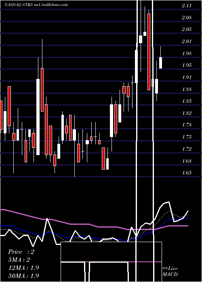Select the 2.05 price axis label
202x282 pixels.
(x=187, y=29)
